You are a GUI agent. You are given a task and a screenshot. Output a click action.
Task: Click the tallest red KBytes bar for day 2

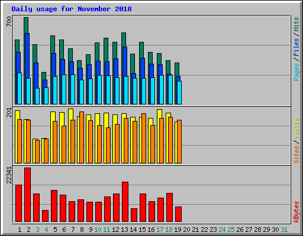pos(28,195)
